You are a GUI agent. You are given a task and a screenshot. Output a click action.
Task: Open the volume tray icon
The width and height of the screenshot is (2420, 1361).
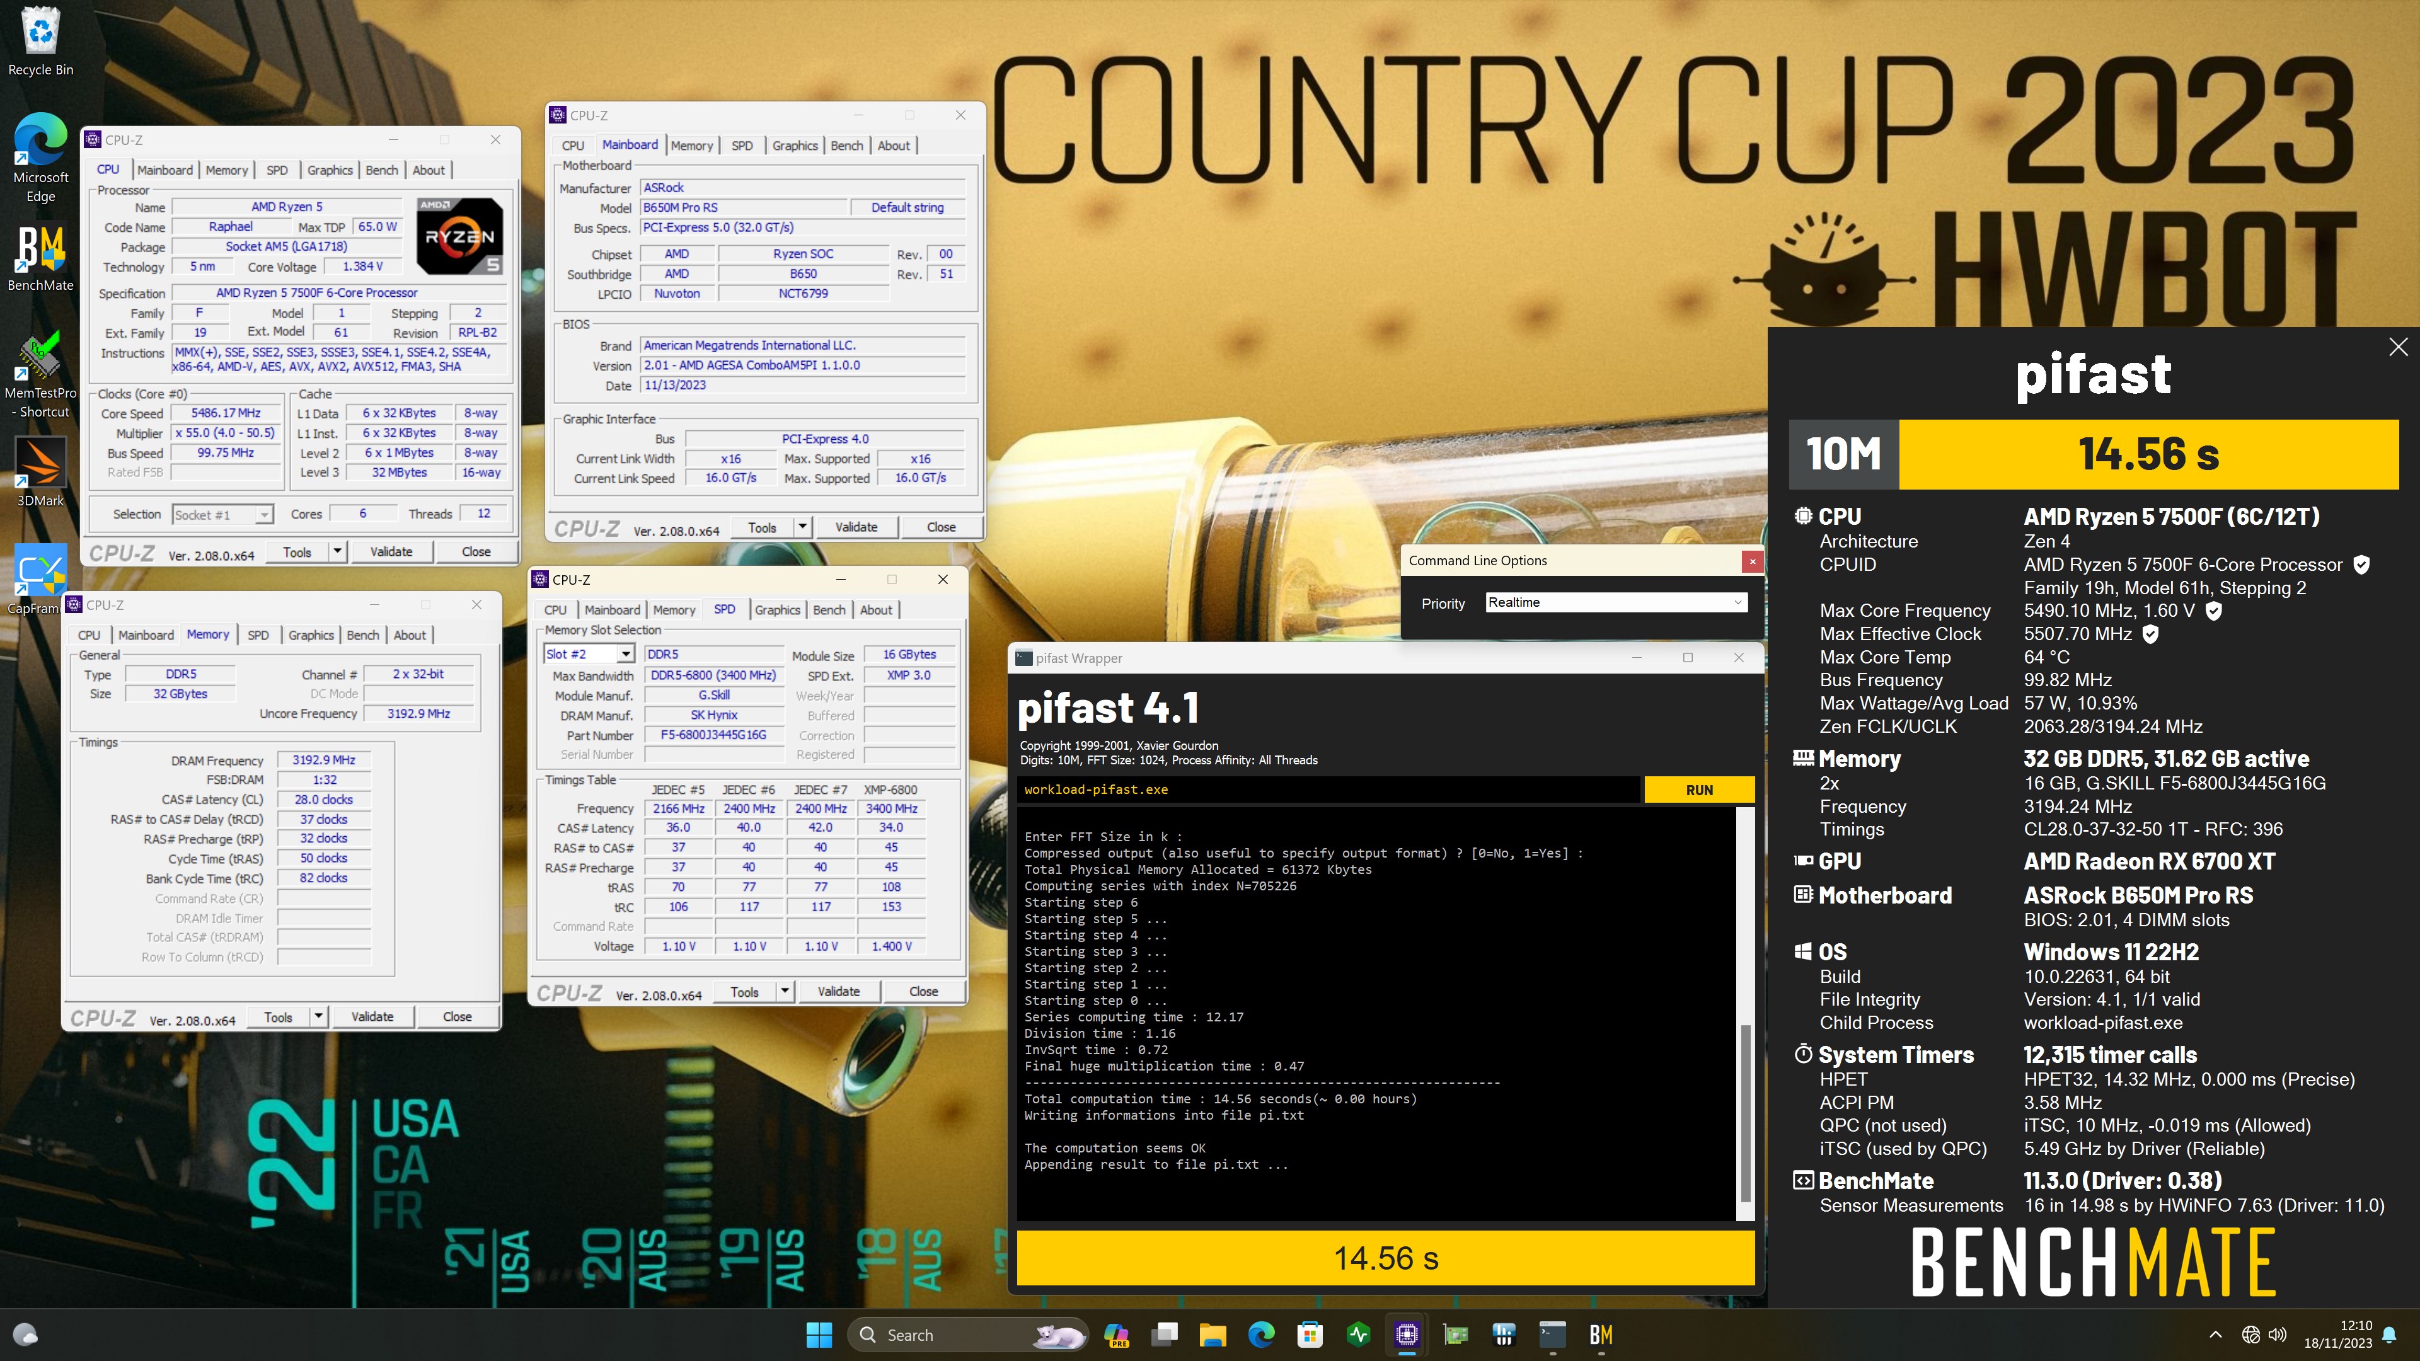(x=2277, y=1335)
